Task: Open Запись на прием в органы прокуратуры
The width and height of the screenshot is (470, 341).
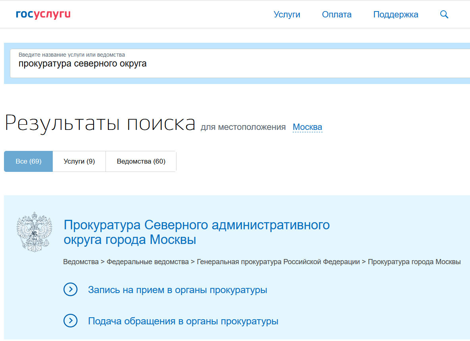Action: [177, 290]
